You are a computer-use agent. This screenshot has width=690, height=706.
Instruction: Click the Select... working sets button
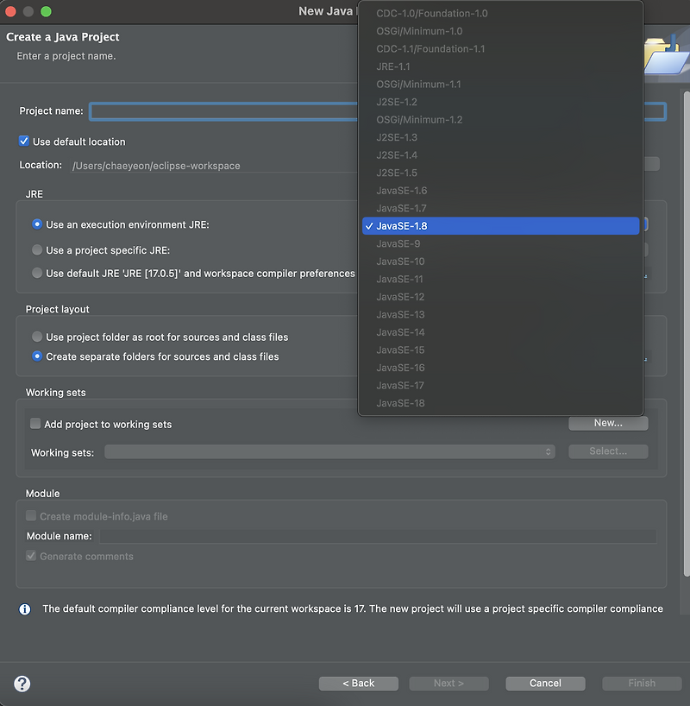click(x=607, y=451)
